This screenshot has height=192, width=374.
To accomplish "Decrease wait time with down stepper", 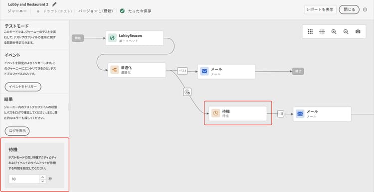I will 42,181.
